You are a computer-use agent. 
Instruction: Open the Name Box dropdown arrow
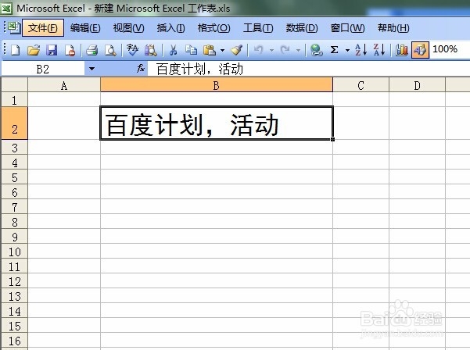point(91,69)
